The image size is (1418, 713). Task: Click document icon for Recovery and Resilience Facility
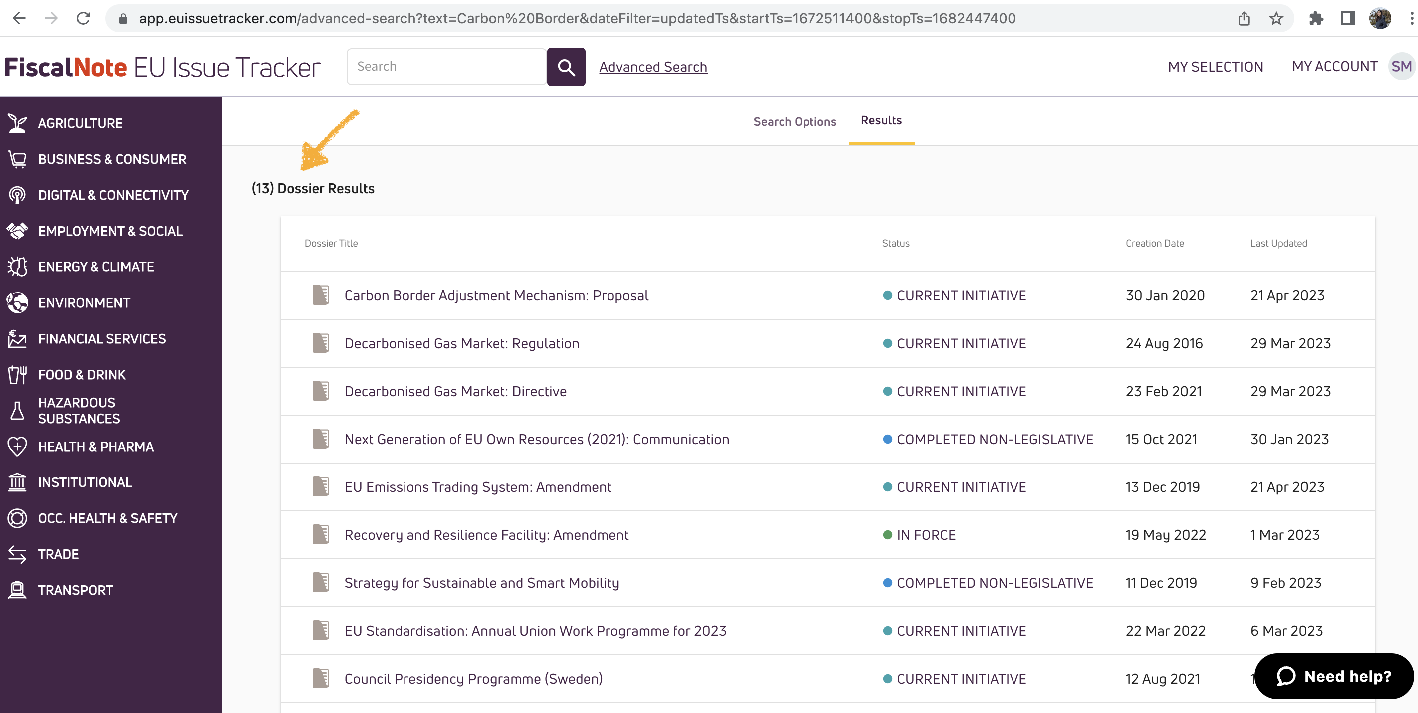tap(321, 534)
